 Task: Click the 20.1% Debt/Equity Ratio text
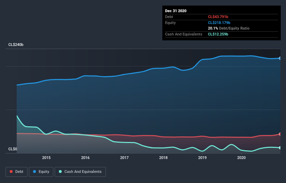point(229,28)
